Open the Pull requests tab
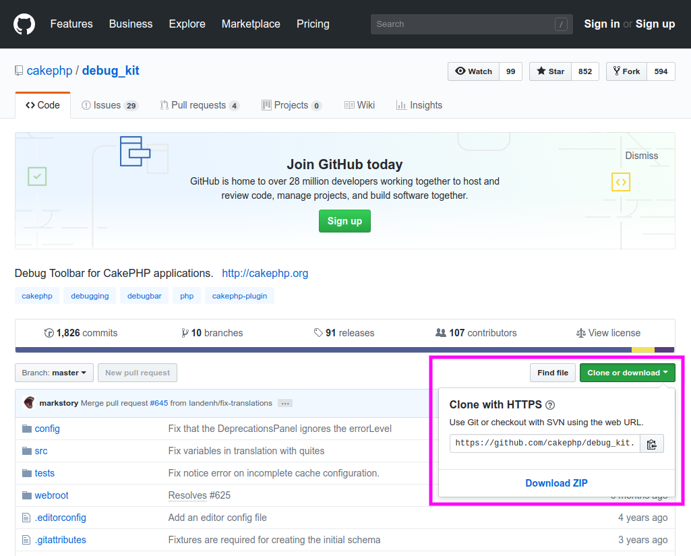Screen dimensions: 691x556 [x=200, y=105]
